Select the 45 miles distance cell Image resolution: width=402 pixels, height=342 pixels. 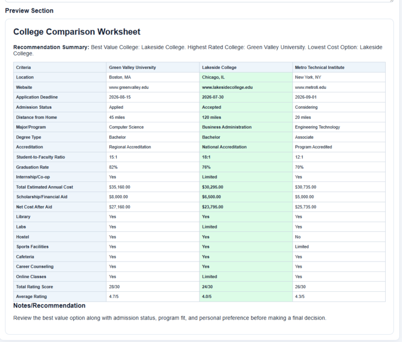153,117
